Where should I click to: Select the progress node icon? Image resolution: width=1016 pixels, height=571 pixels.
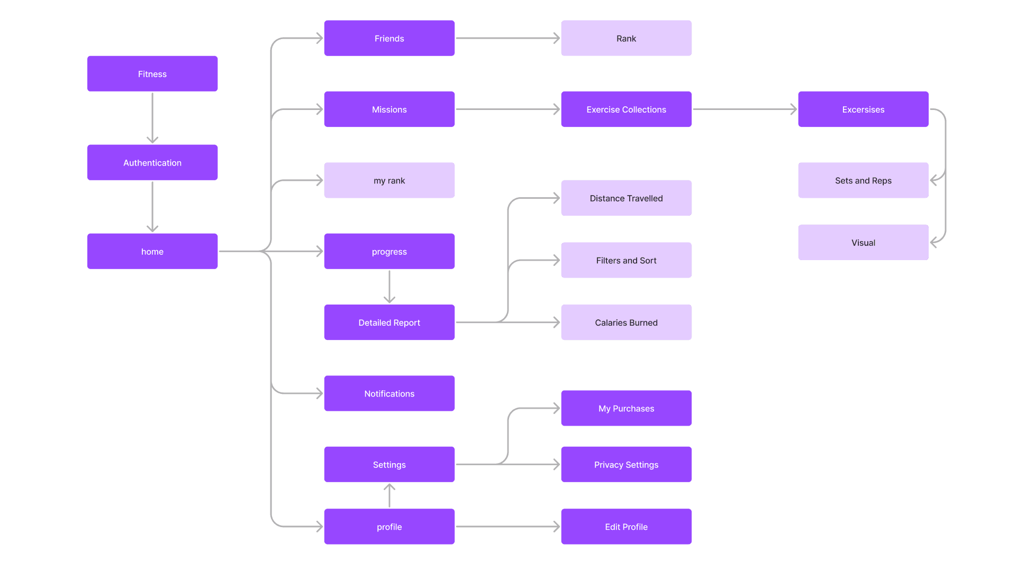(x=390, y=251)
